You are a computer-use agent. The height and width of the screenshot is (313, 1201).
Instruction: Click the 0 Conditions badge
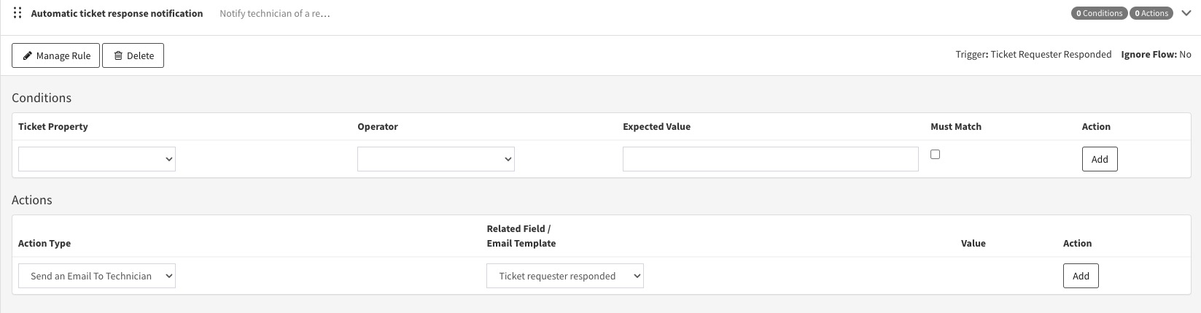[1099, 13]
